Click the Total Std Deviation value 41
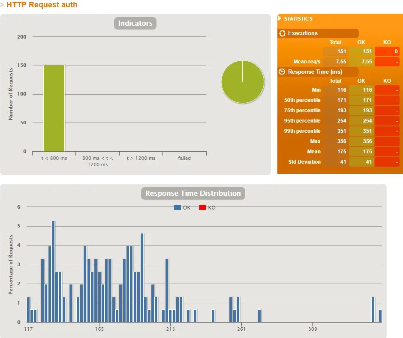Viewport: 403px width, 338px height. coord(336,162)
